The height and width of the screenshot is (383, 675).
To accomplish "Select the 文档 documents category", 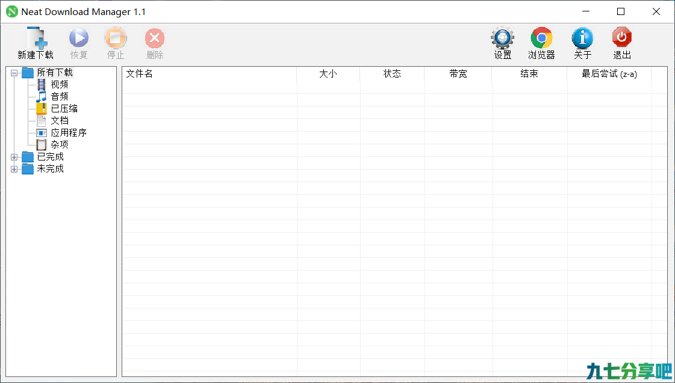I will (x=60, y=121).
